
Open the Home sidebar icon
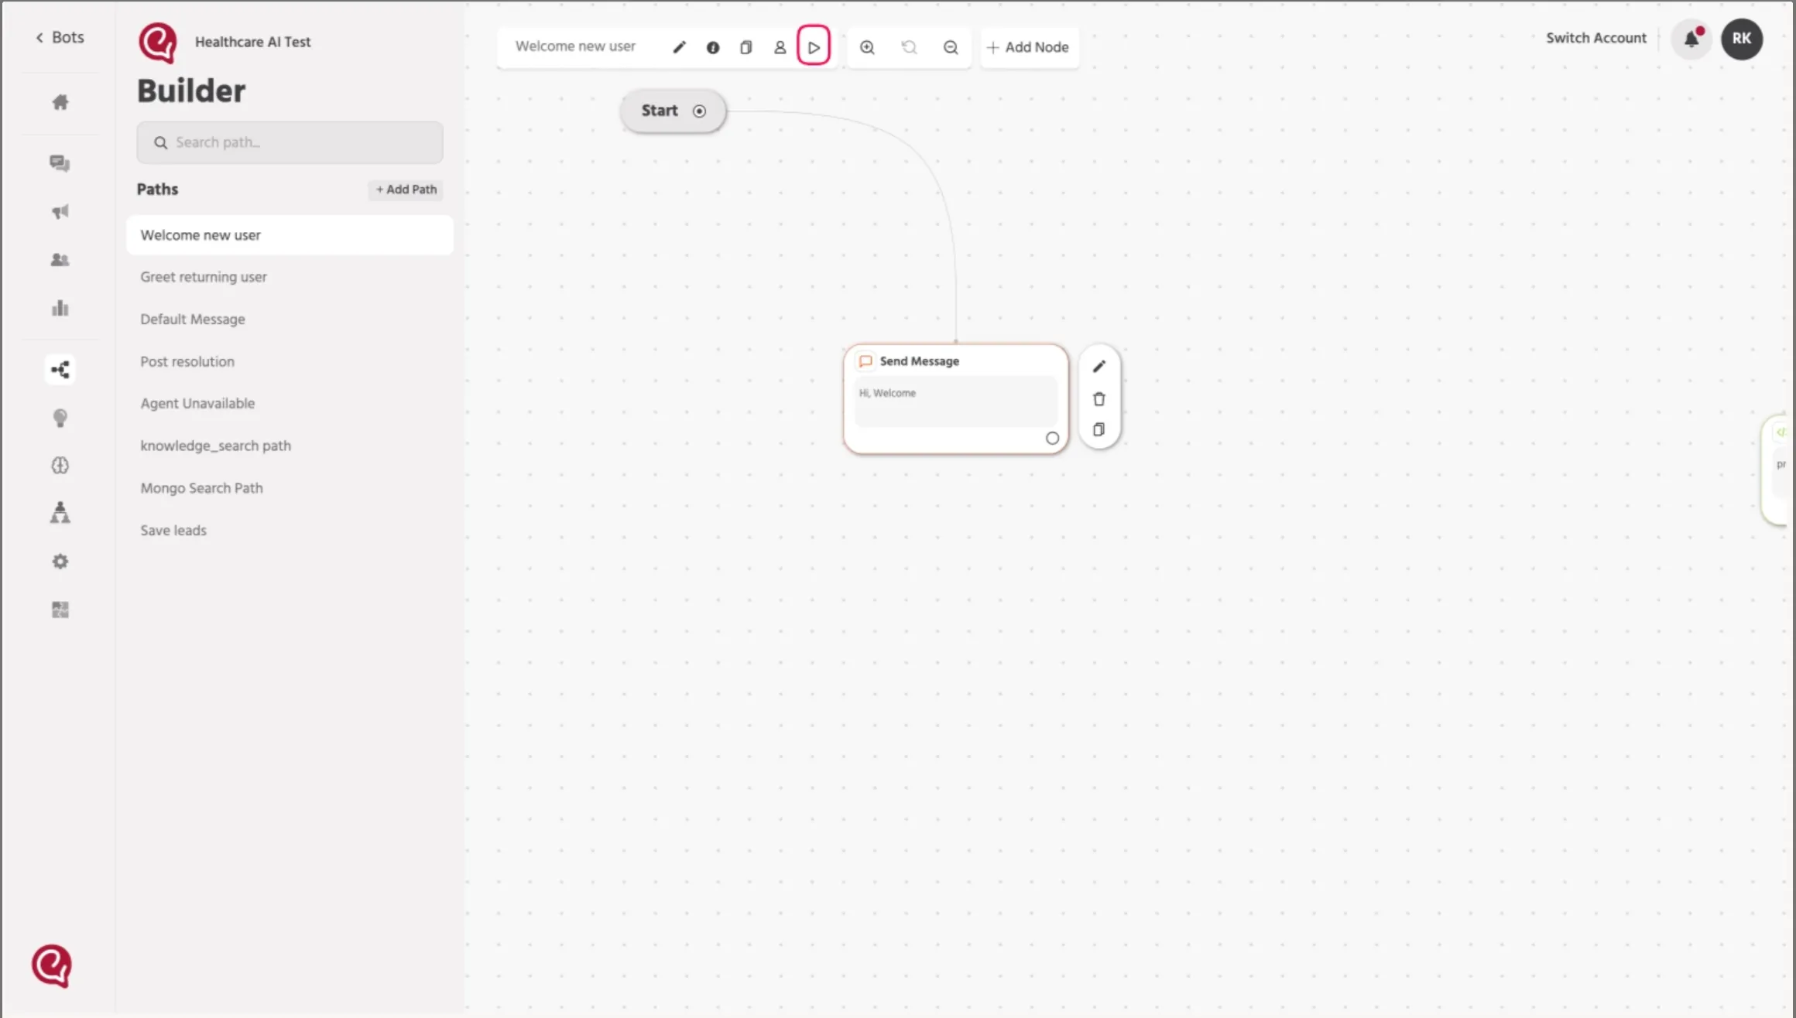coord(60,102)
